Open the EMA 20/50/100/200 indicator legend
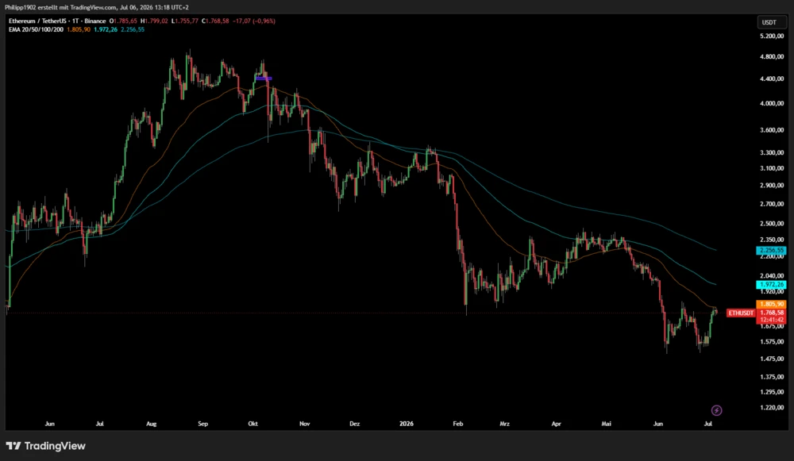The height and width of the screenshot is (461, 794). coord(36,30)
